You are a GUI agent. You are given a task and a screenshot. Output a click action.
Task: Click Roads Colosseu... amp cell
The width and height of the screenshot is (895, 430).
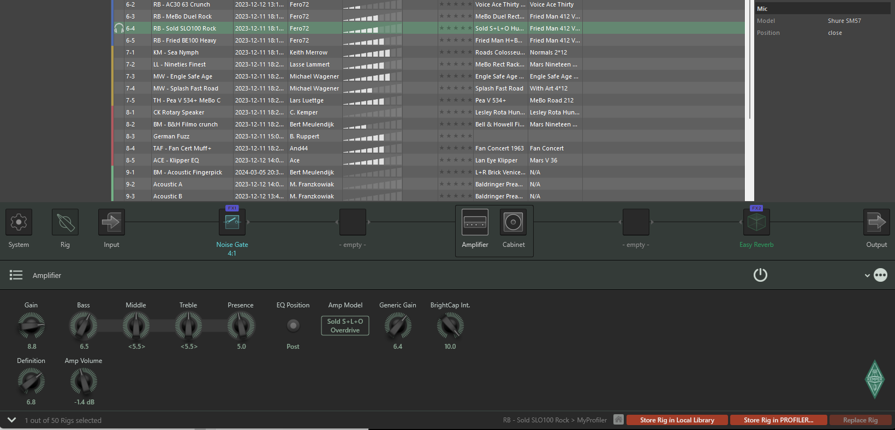[x=500, y=52]
